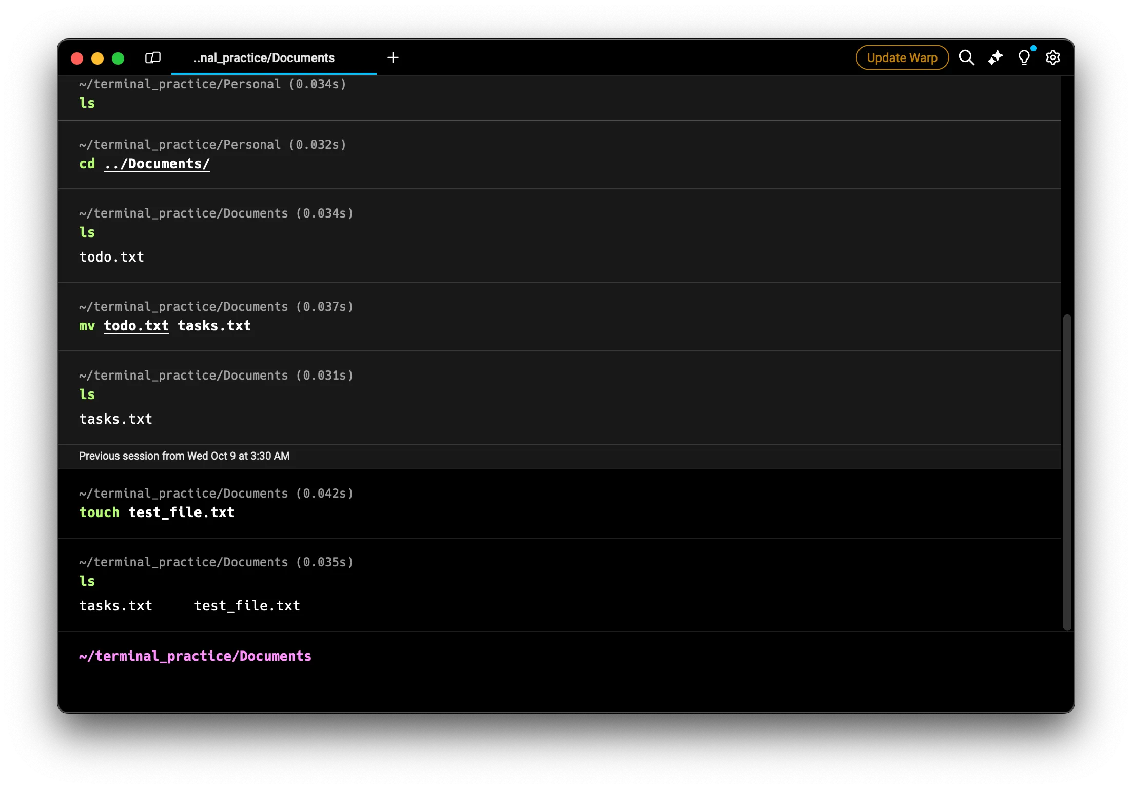The image size is (1132, 789).
Task: Click test_file.txt in last ls output
Action: [x=247, y=606]
